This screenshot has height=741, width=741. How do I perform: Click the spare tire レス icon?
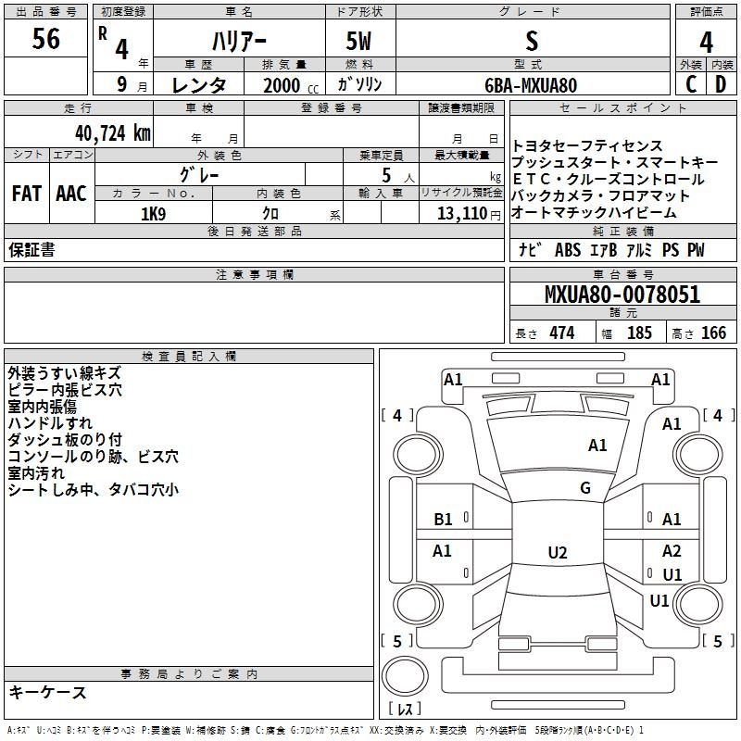tap(405, 675)
